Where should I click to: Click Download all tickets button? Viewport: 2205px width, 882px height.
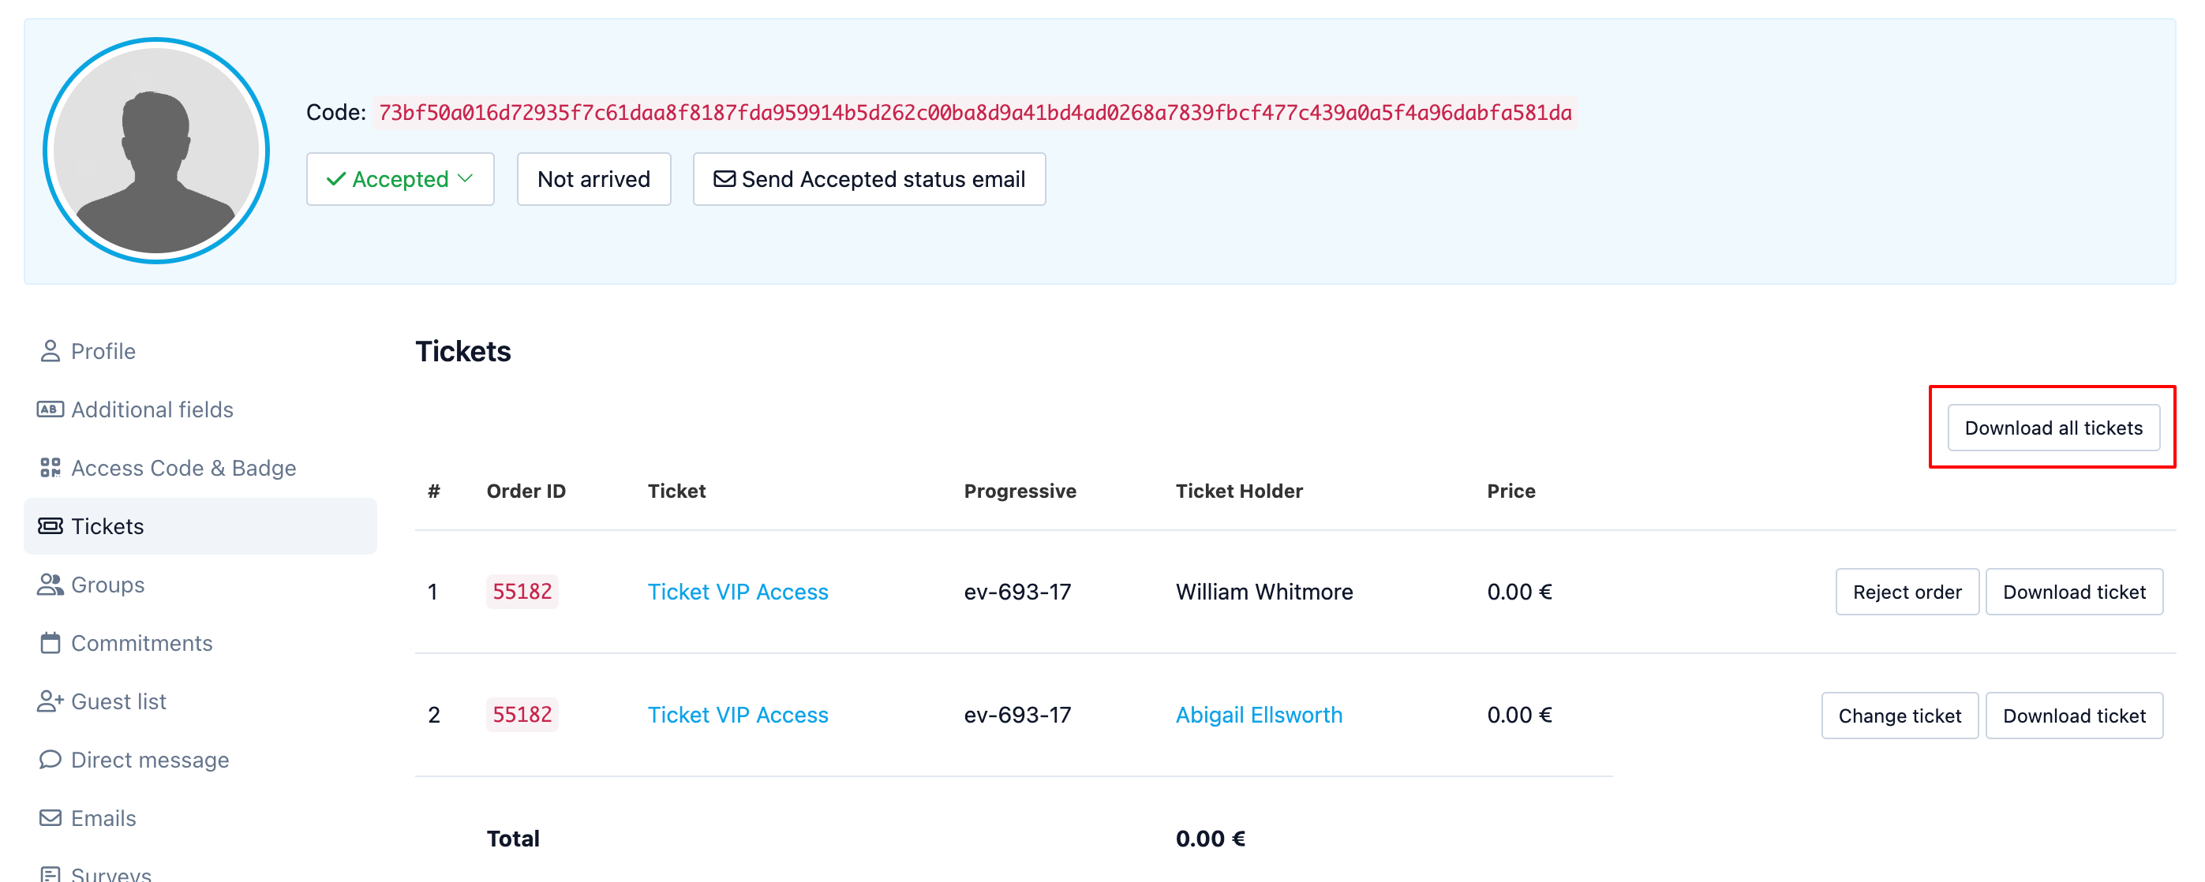click(2053, 428)
